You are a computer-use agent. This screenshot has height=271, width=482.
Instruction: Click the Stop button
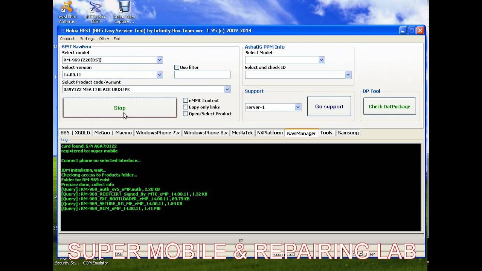coord(120,108)
